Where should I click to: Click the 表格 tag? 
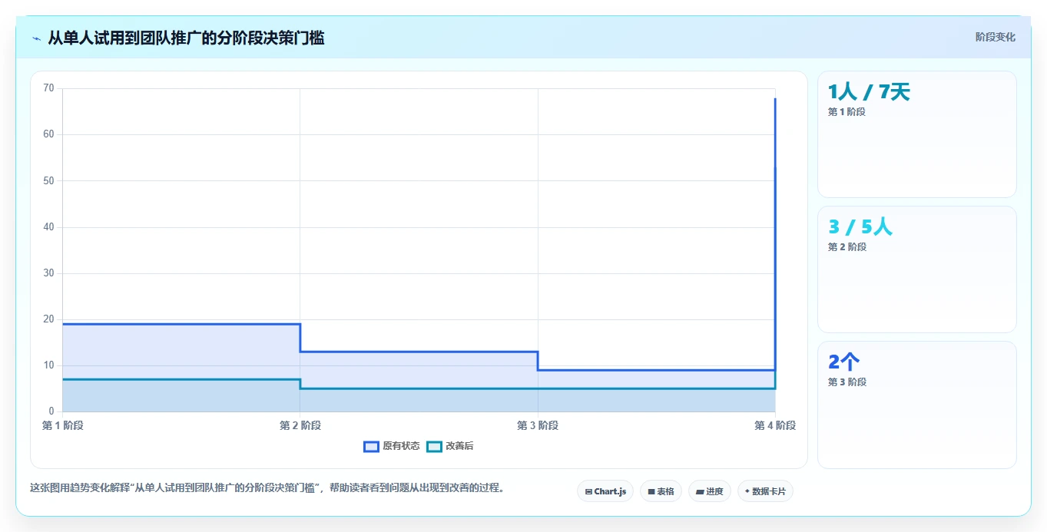pyautogui.click(x=661, y=491)
